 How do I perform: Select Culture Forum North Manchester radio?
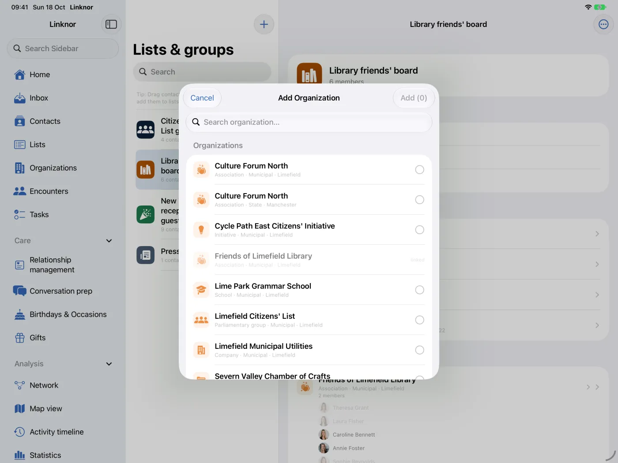click(420, 200)
